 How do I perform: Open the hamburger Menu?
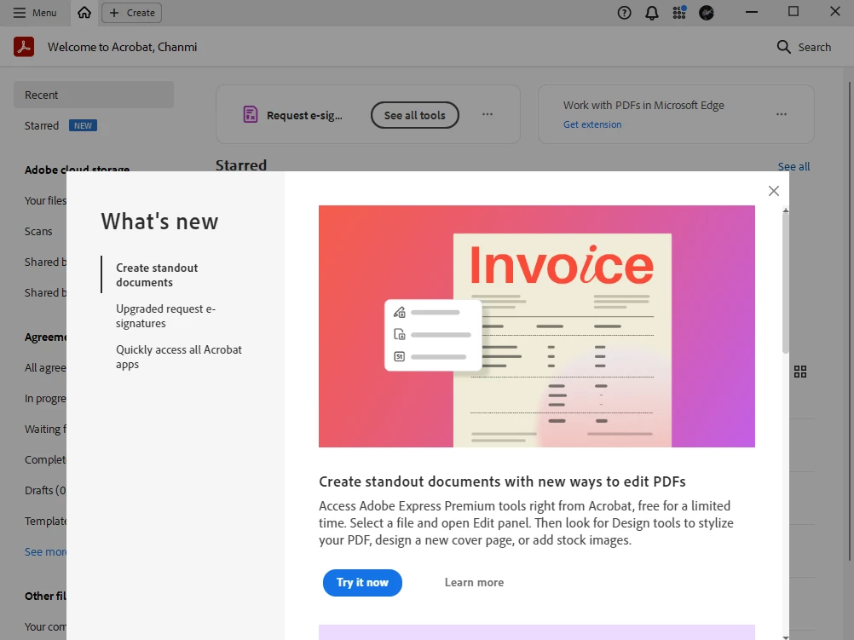tap(35, 13)
